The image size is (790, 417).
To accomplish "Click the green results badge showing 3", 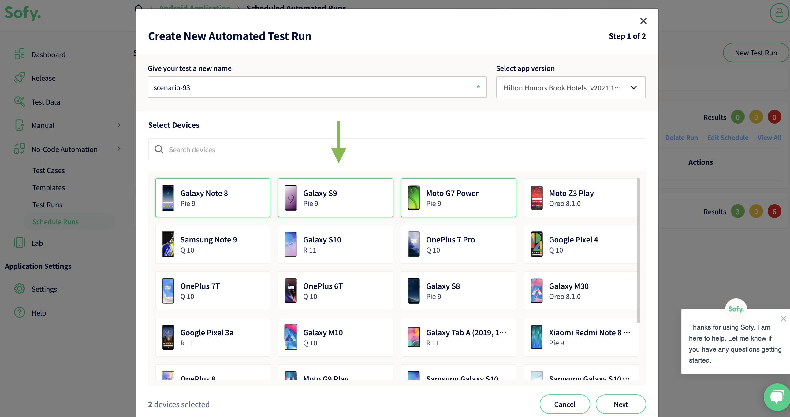I will (x=737, y=212).
